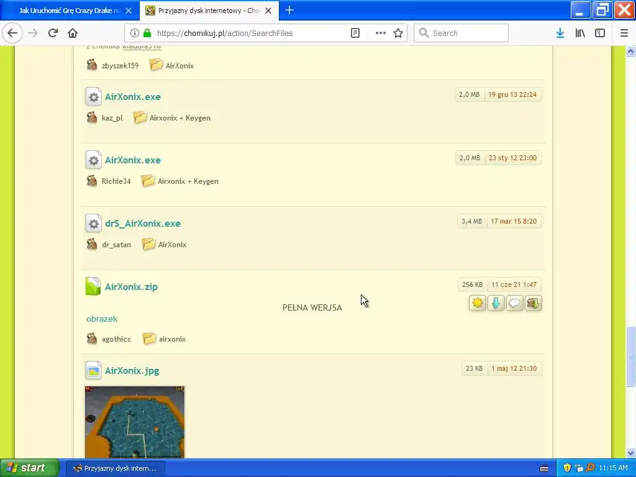Switch to Jak Uruchomić Grę Crazy Drake tab

pyautogui.click(x=70, y=11)
